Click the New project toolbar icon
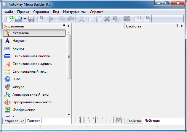Image resolution: width=187 pixels, height=132 pixels. click(9, 19)
